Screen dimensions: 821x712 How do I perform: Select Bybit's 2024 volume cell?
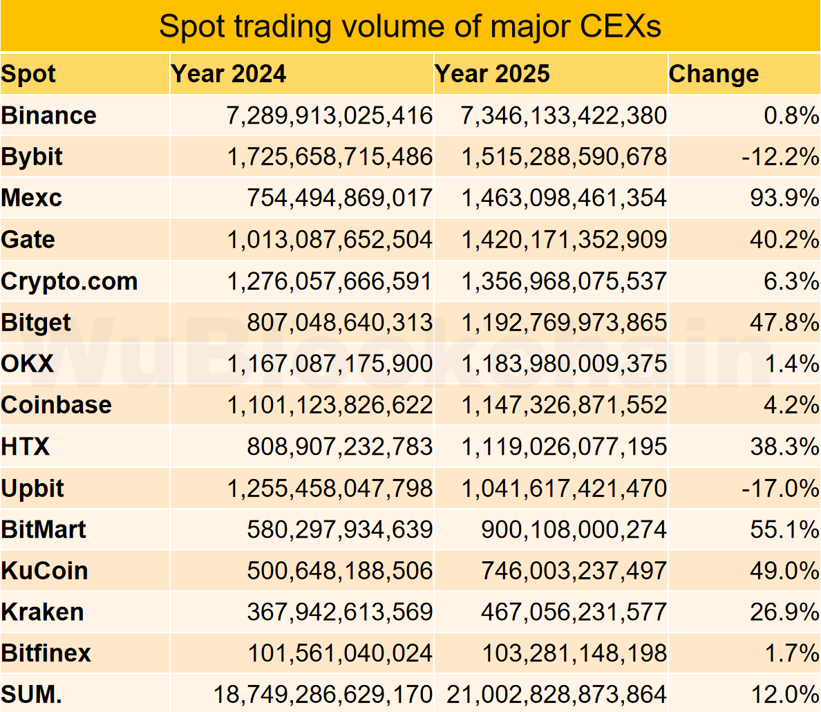[330, 157]
